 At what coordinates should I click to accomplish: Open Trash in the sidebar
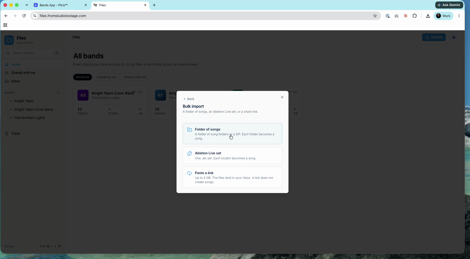point(33,134)
